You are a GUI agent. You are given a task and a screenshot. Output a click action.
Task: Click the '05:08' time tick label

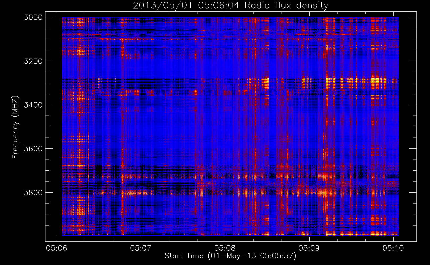pos(225,248)
